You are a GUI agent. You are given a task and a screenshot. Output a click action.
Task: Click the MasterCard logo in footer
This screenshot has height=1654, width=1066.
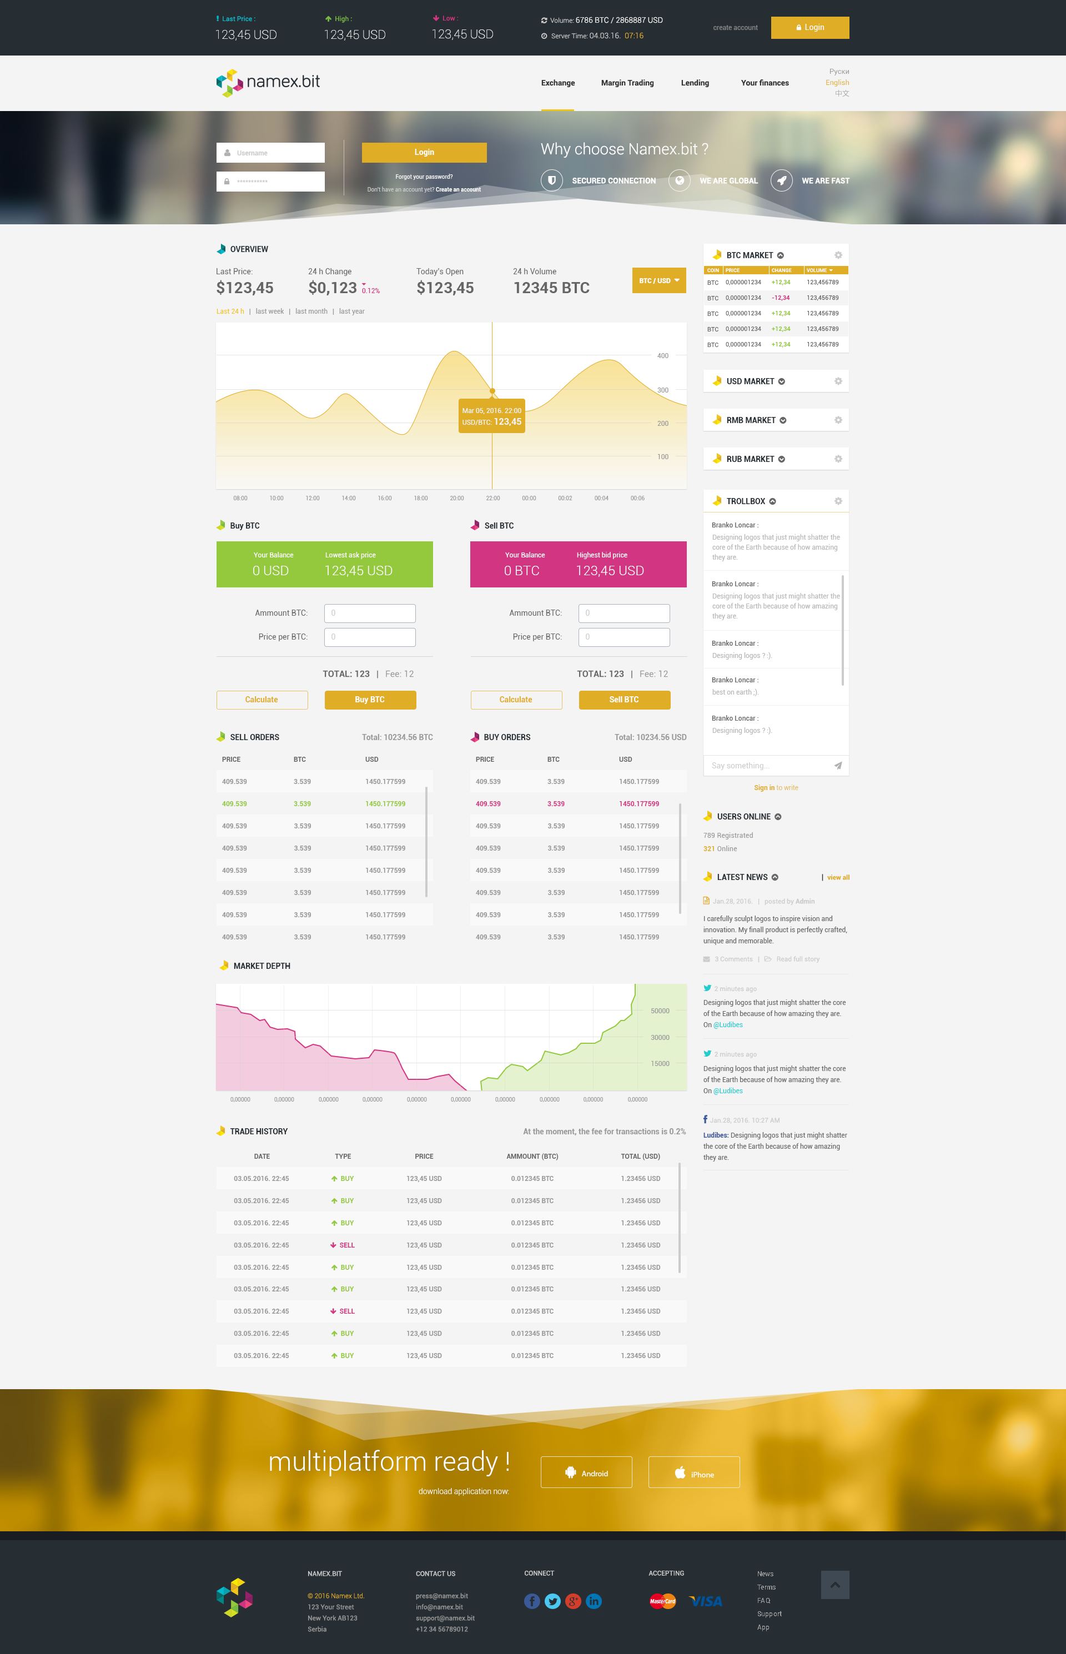pyautogui.click(x=662, y=1601)
